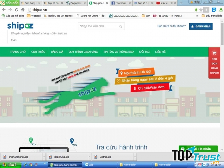The image size is (224, 168).
Task: Open the Cốc Cốc chat messenger icon
Action: tap(214, 10)
